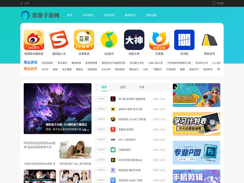Open the 樊登读书 app icon
Image resolution: width=244 pixels, height=183 pixels.
209,40
